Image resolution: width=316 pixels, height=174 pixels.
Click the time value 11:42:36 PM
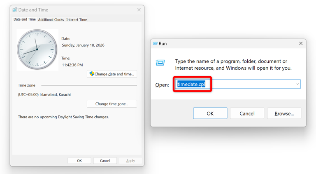[x=72, y=65]
